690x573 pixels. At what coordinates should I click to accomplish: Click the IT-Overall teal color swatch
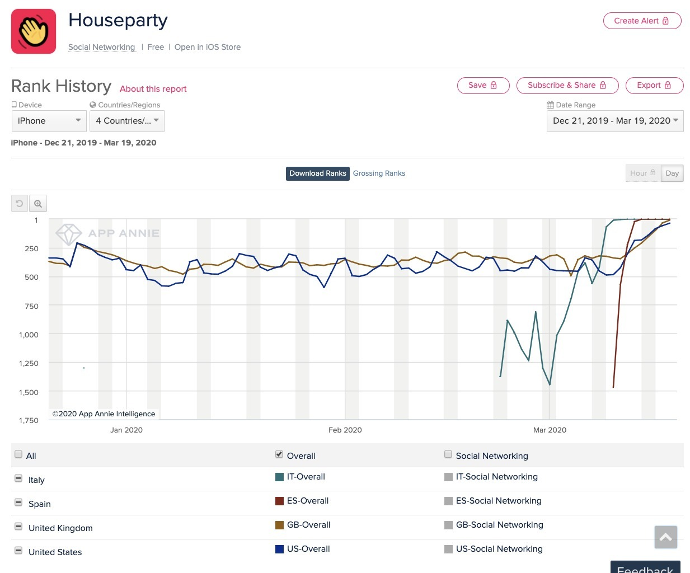(x=279, y=477)
